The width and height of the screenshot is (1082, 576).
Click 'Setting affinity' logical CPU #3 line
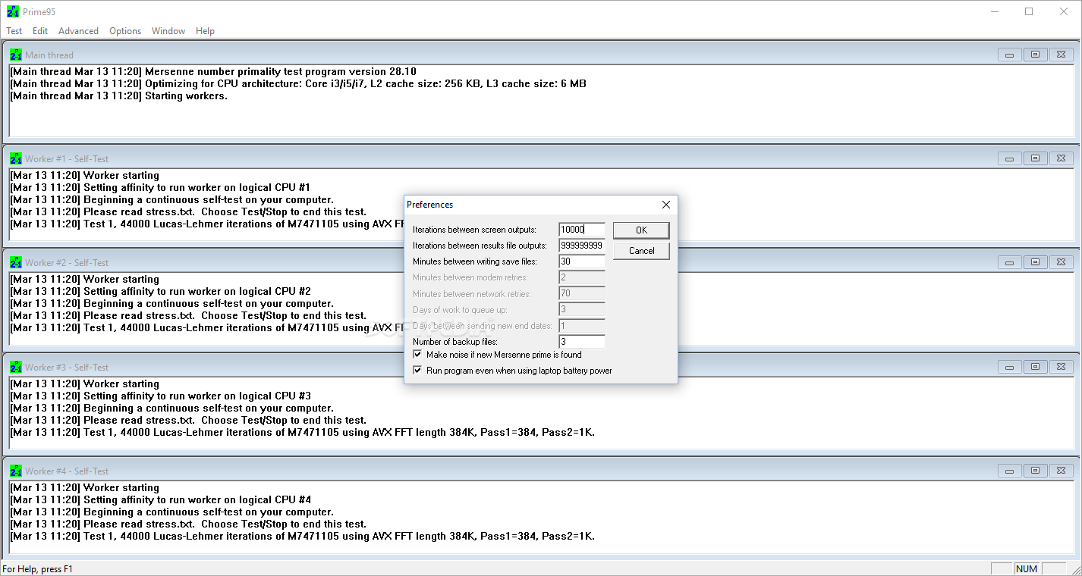click(160, 396)
